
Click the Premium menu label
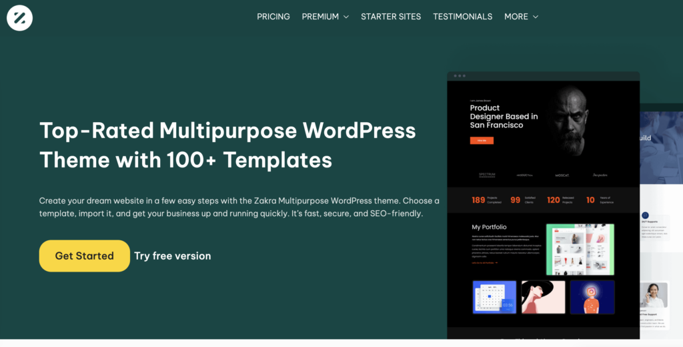click(x=320, y=17)
